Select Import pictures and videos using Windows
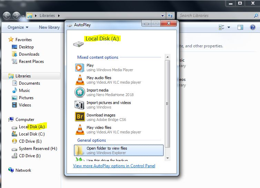This screenshot has width=260, height=188. (119, 105)
